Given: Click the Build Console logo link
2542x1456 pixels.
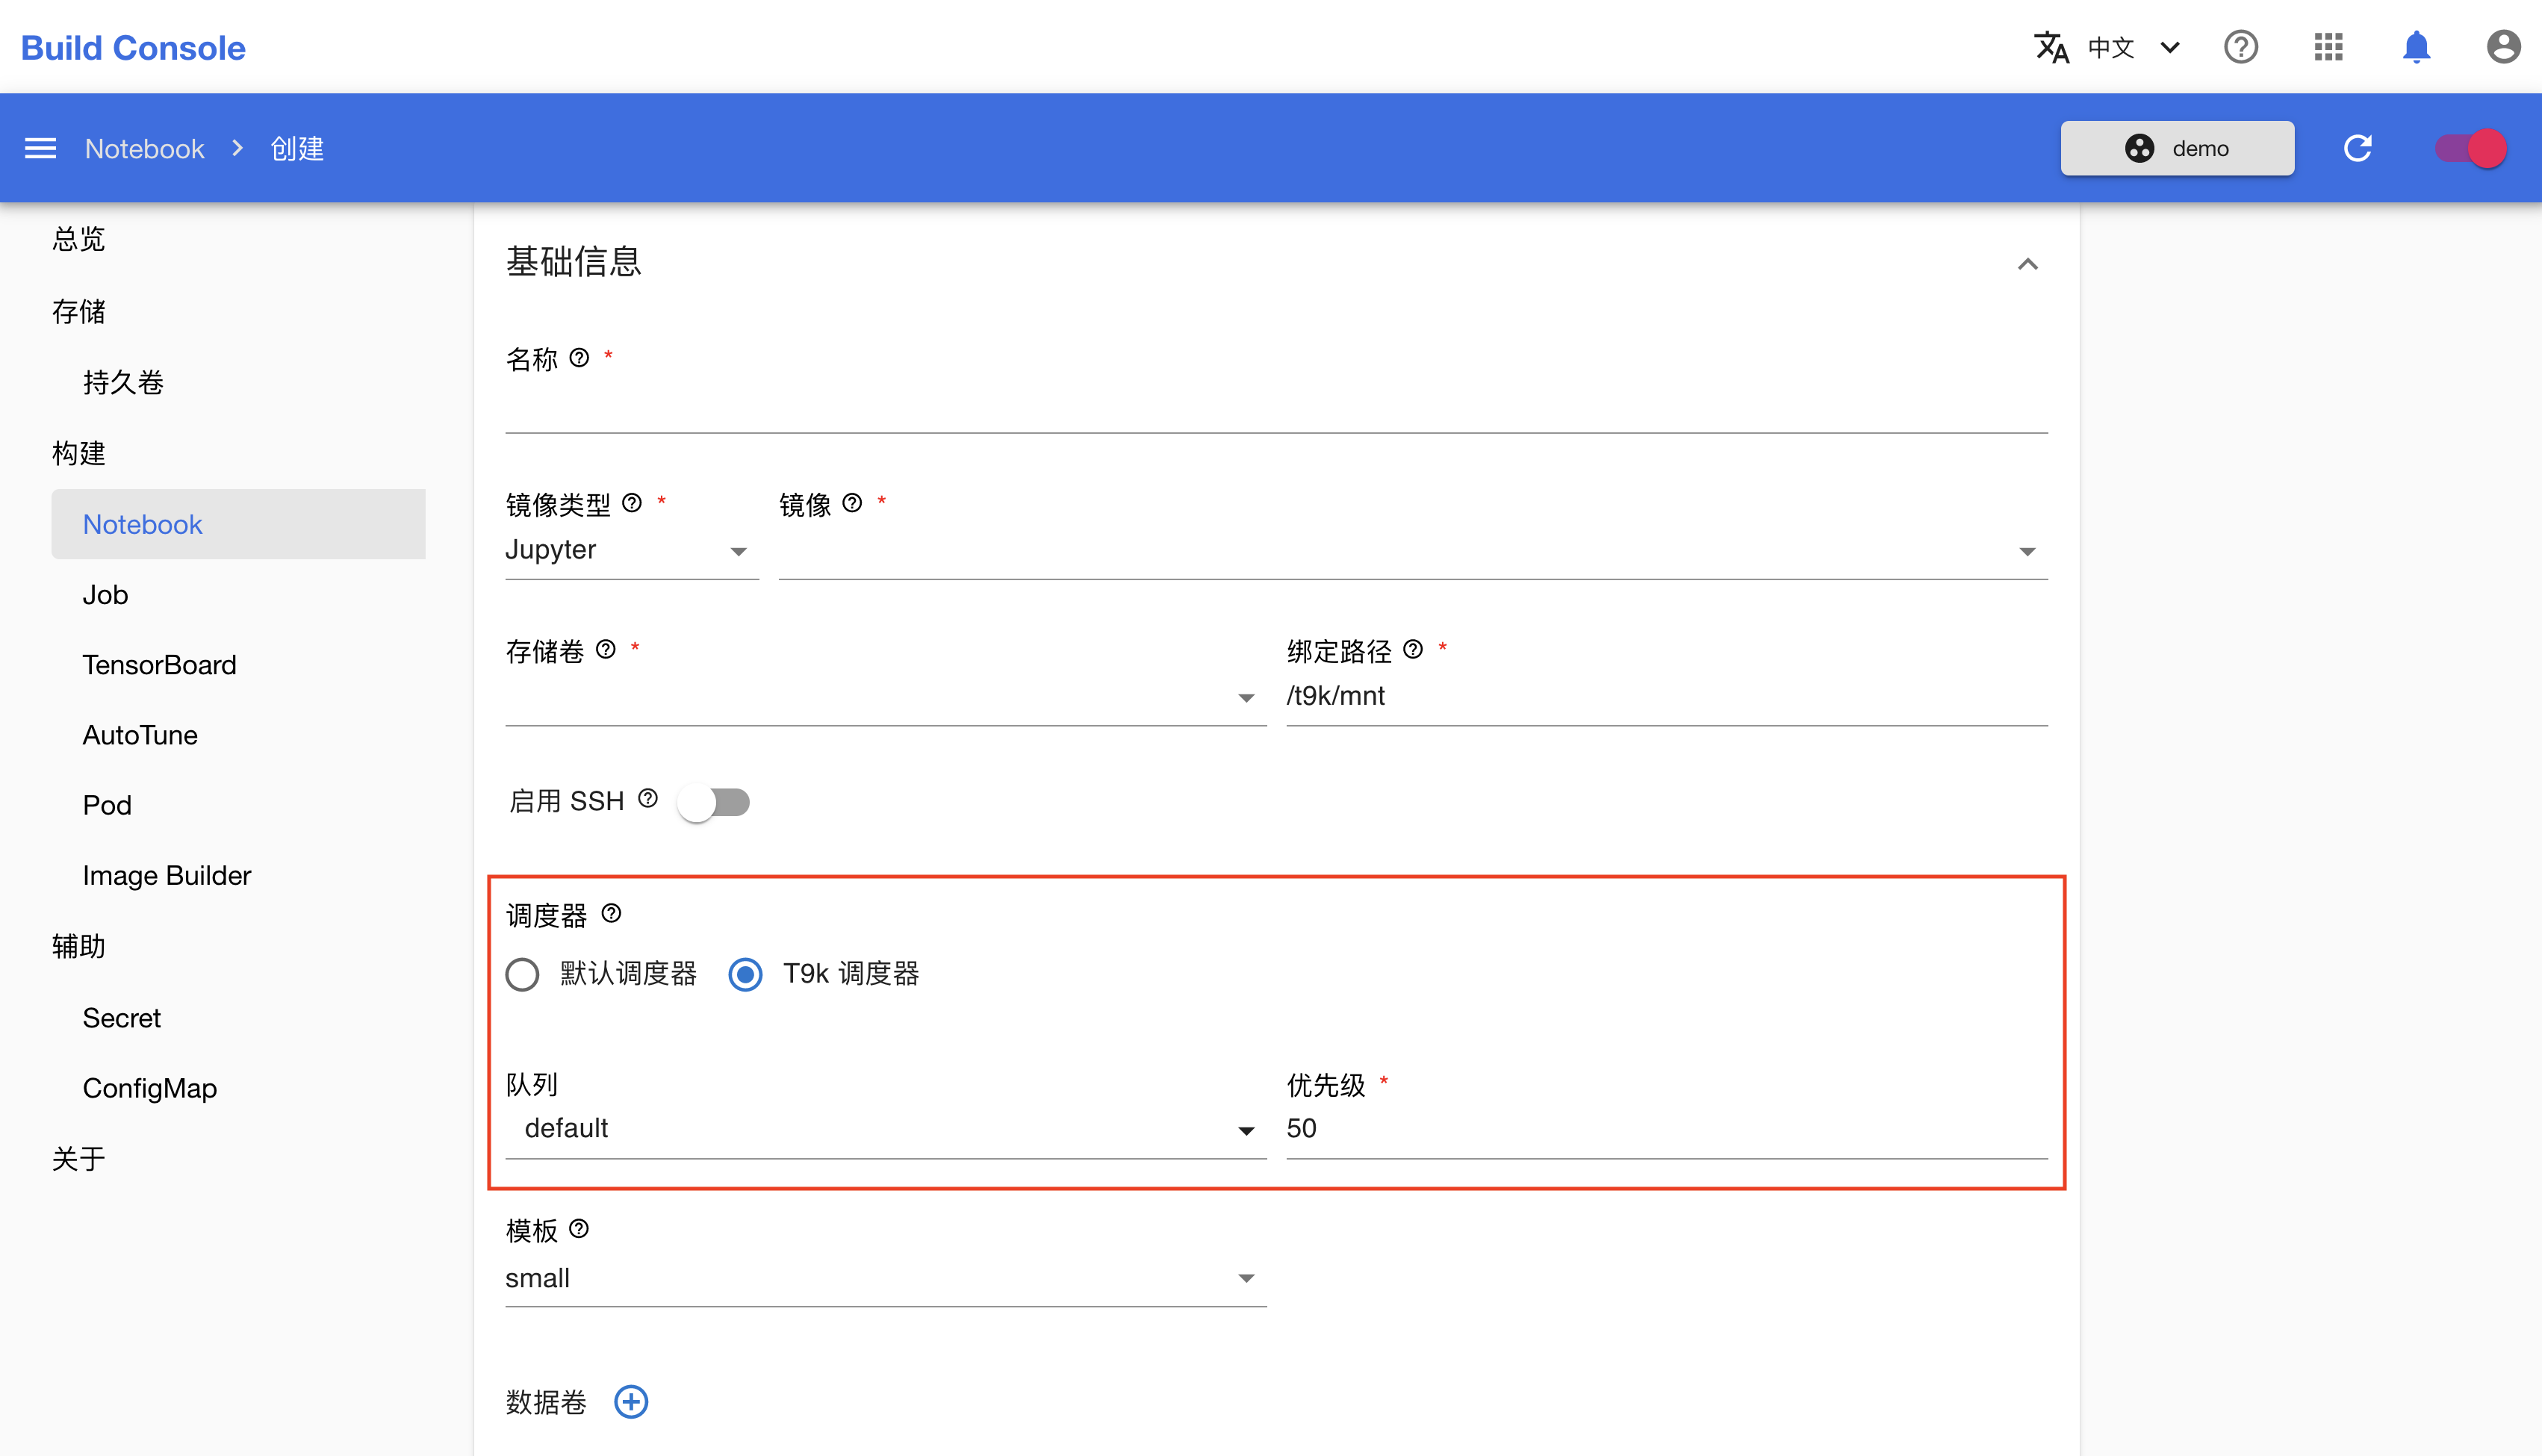Looking at the screenshot, I should [x=133, y=47].
